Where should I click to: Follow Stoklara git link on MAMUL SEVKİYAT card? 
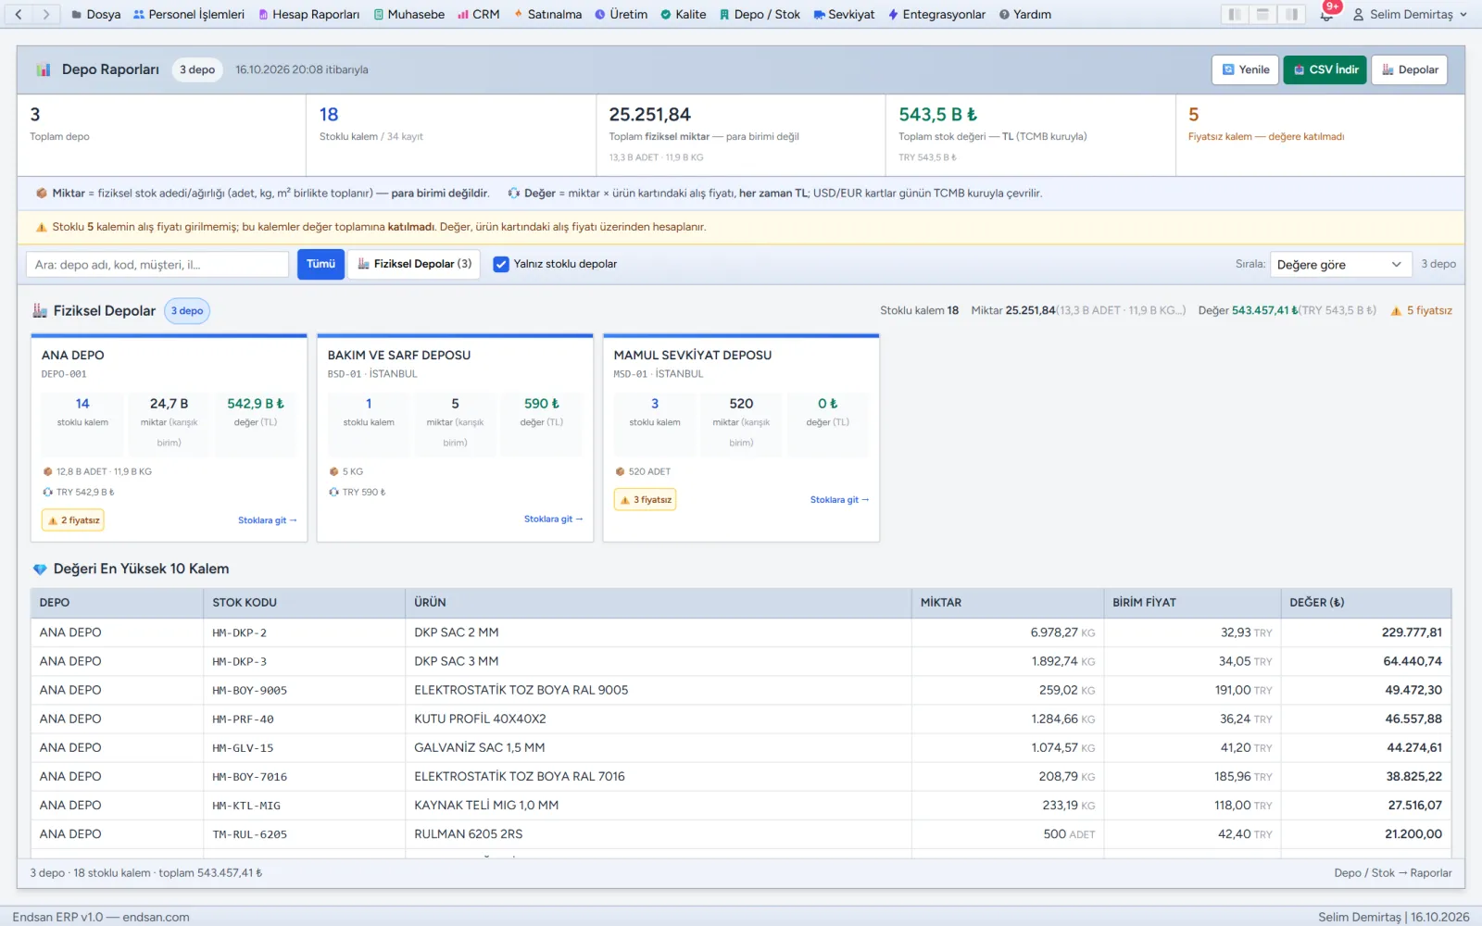pyautogui.click(x=840, y=500)
